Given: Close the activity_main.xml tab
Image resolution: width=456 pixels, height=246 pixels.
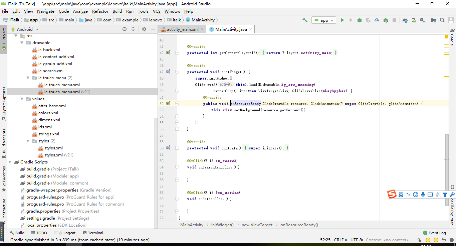Looking at the screenshot, I should pyautogui.click(x=202, y=29).
